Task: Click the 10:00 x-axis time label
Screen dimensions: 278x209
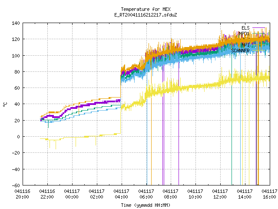Action: coord(195,197)
